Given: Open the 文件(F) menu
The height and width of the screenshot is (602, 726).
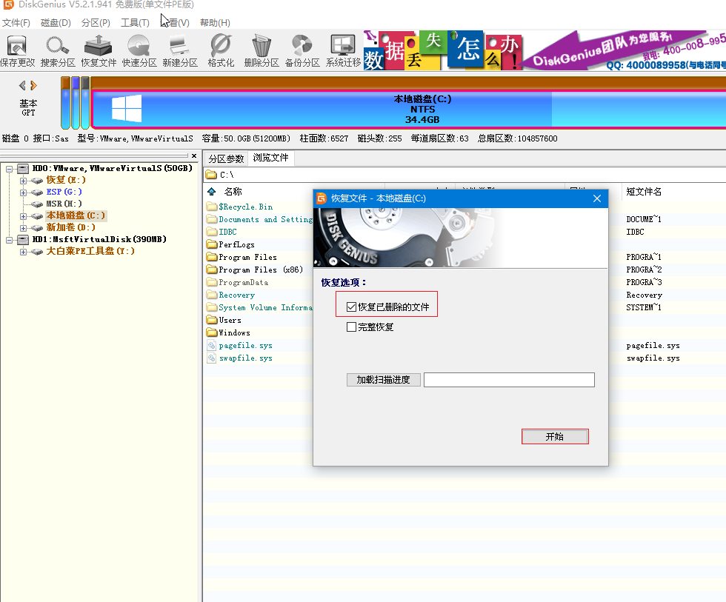Looking at the screenshot, I should point(16,23).
